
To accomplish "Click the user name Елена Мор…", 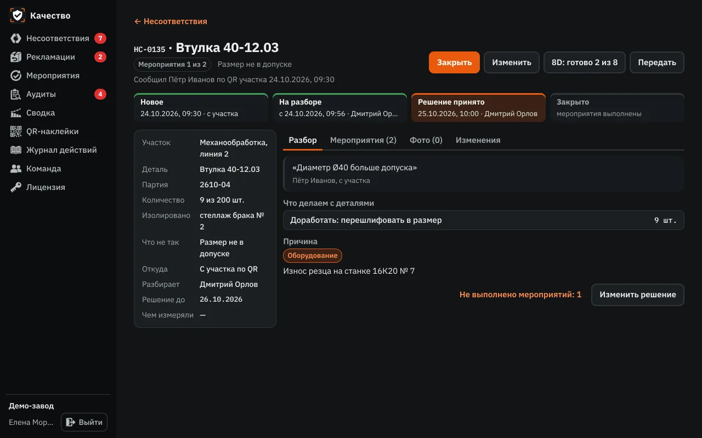I will pos(31,423).
